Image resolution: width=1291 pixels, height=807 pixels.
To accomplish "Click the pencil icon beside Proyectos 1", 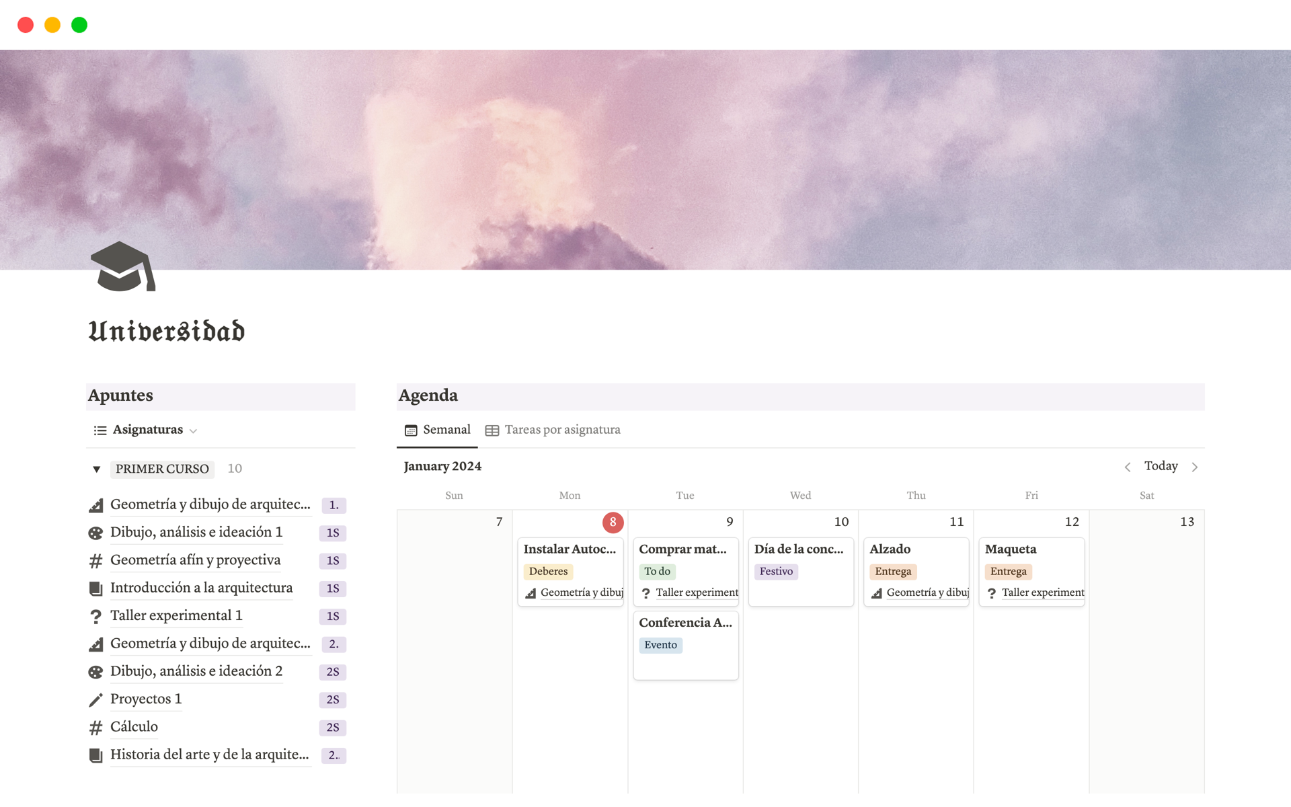I will click(96, 699).
